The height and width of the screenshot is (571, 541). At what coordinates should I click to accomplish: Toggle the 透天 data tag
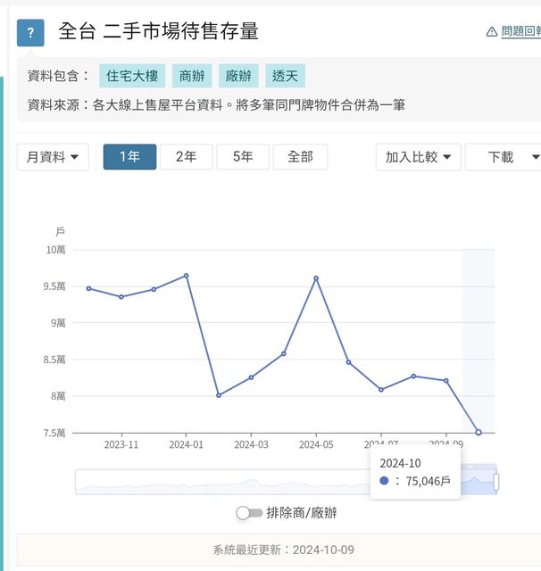point(286,76)
